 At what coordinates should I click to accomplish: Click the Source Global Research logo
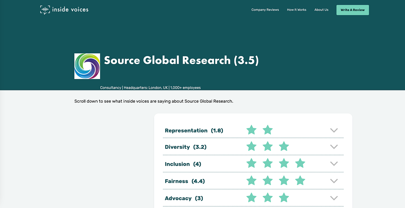click(87, 66)
